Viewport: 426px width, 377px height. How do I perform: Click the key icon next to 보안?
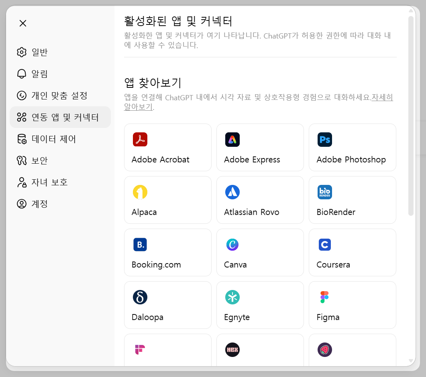coord(22,161)
